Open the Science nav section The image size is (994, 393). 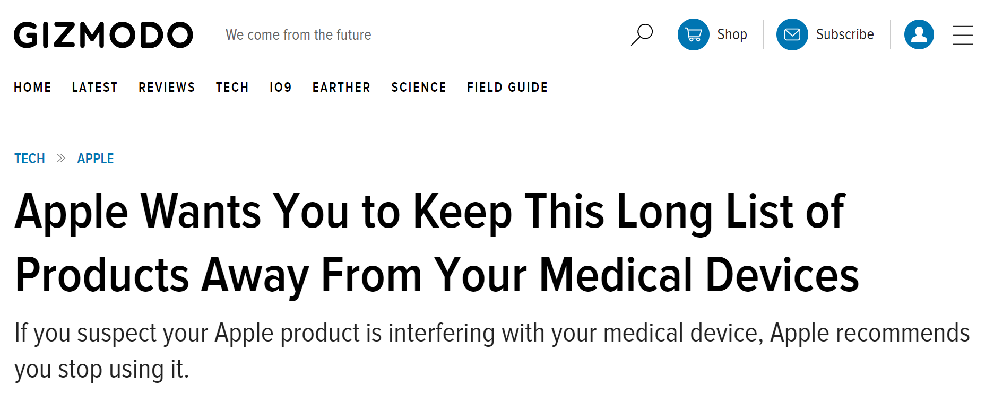pyautogui.click(x=418, y=87)
